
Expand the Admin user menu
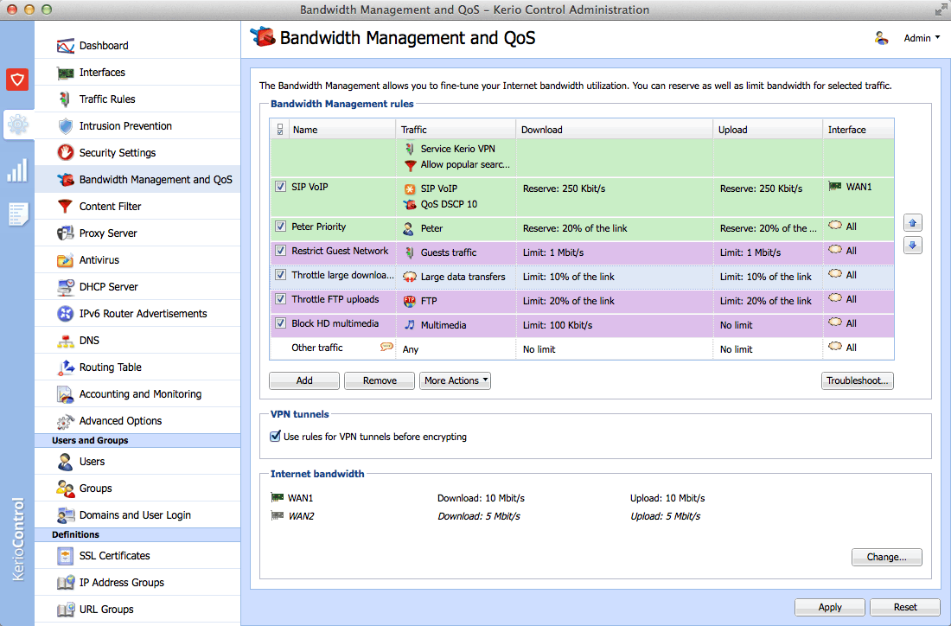click(x=922, y=38)
